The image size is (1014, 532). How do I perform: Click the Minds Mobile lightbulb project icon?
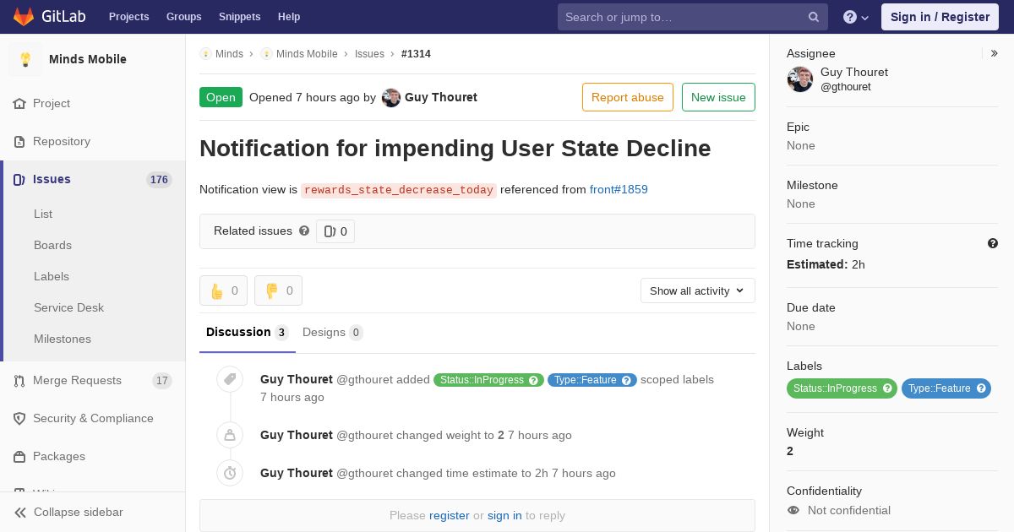point(25,59)
